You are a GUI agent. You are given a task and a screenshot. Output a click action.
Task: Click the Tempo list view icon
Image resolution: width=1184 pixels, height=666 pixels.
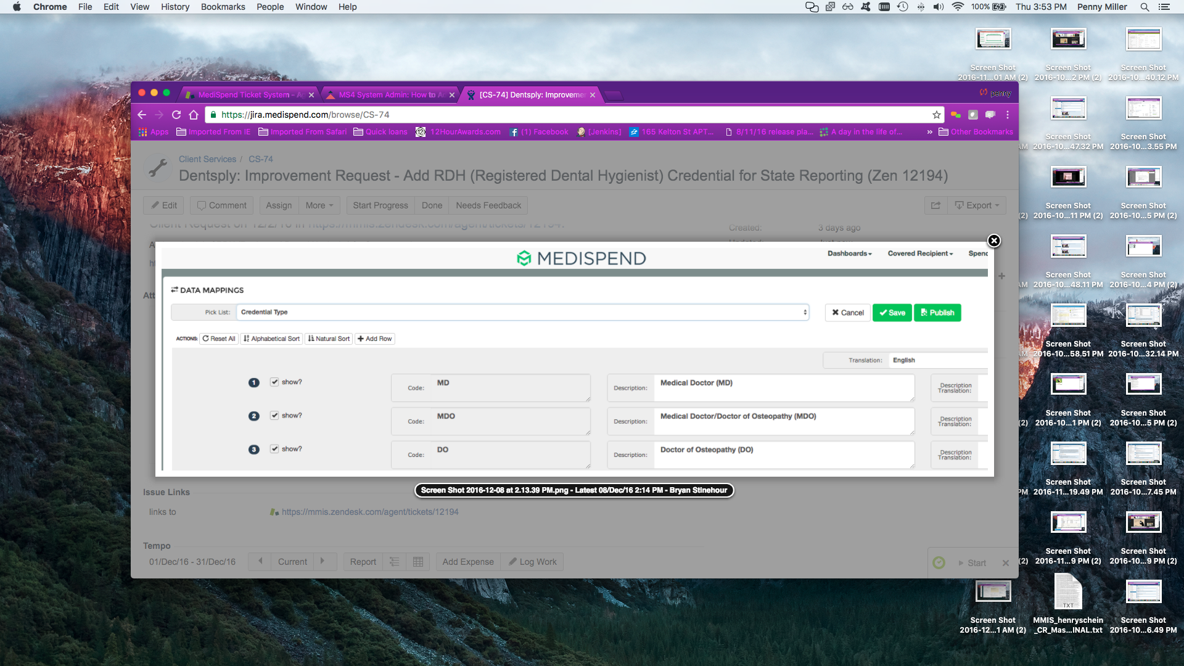(395, 562)
